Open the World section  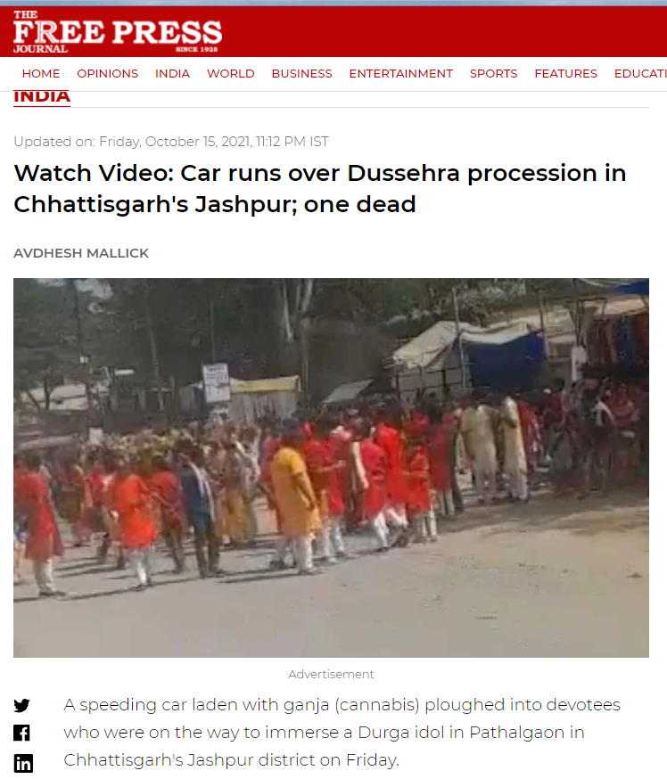click(231, 73)
